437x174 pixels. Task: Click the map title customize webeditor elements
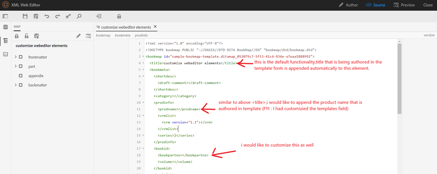(x=42, y=46)
